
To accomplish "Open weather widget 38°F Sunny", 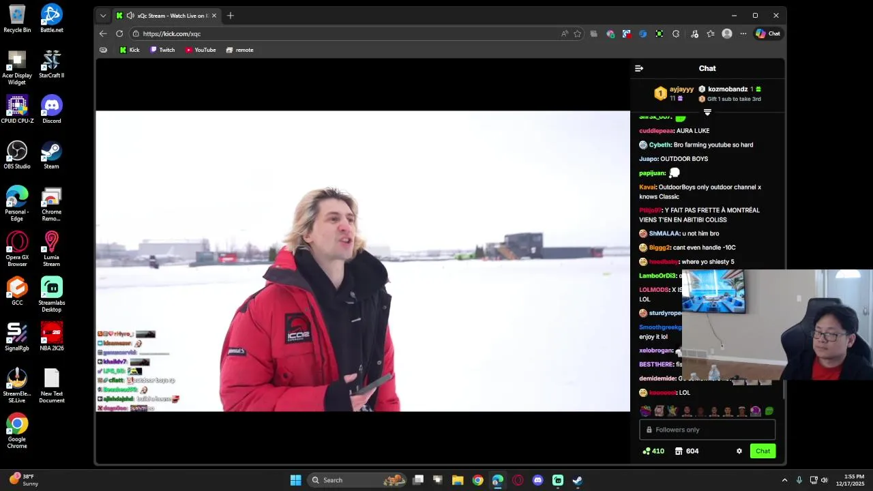I will 25,480.
